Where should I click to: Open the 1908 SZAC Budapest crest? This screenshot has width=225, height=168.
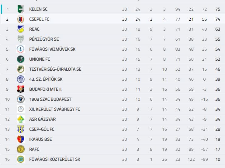(x=21, y=99)
